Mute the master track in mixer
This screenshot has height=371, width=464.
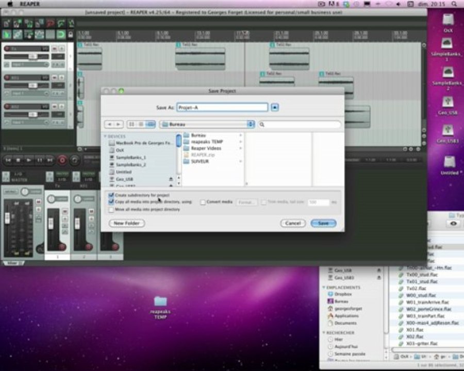tap(39, 202)
